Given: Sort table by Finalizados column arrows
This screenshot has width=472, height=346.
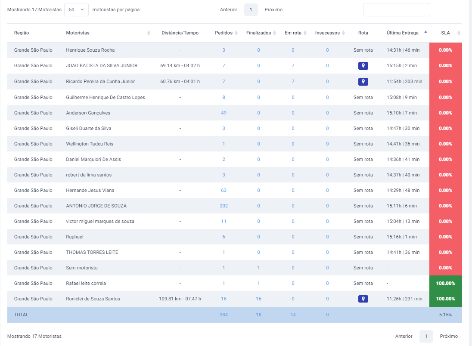Looking at the screenshot, I should [x=274, y=33].
